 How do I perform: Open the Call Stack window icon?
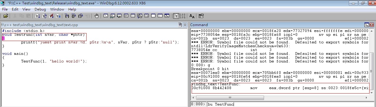point(140,16)
